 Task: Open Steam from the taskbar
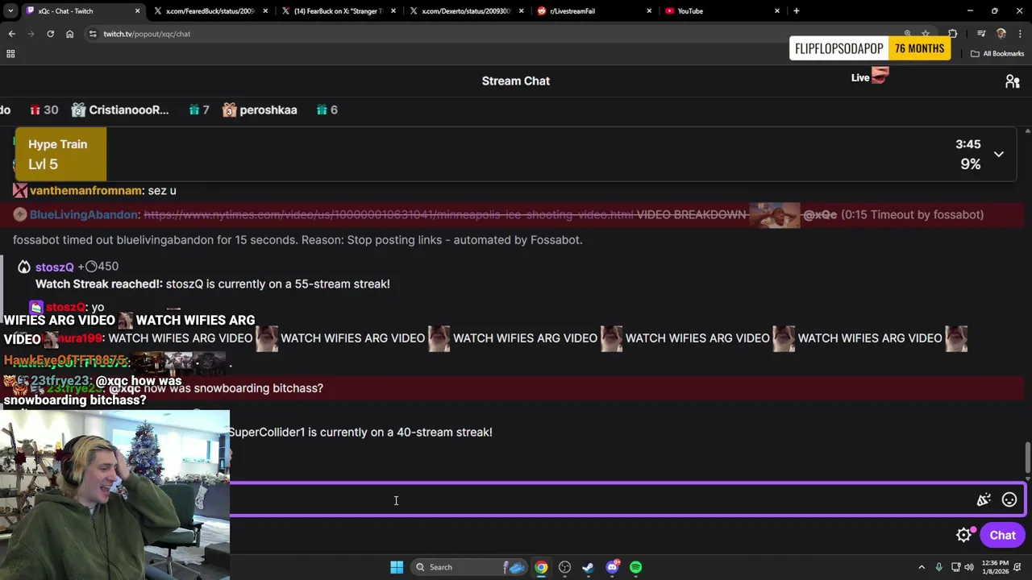(588, 567)
